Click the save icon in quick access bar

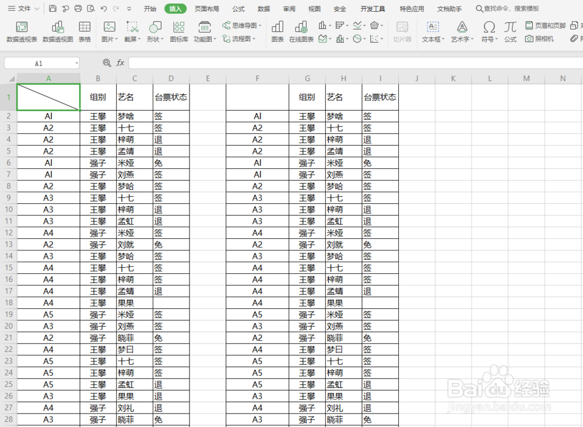53,9
